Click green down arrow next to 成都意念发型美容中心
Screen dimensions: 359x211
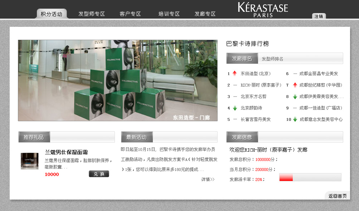click(295, 119)
